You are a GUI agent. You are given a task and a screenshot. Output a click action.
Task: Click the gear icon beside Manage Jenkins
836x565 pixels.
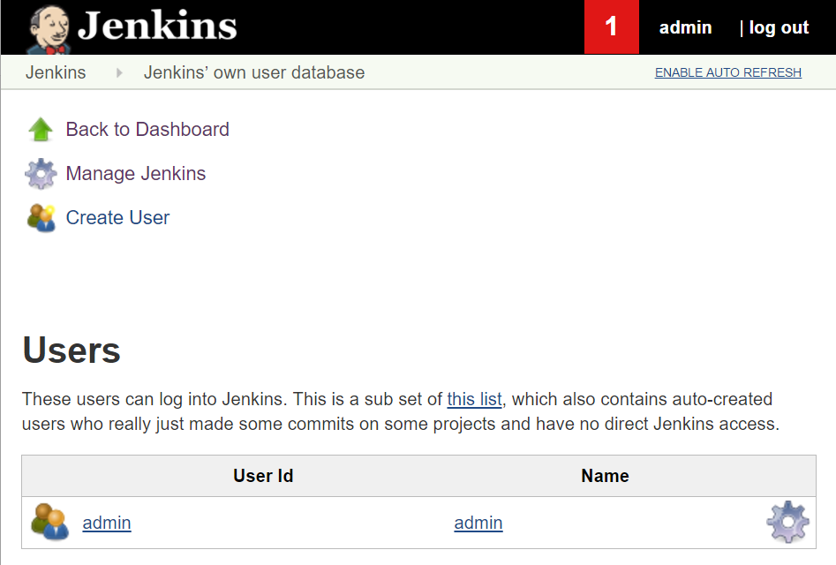(x=41, y=174)
